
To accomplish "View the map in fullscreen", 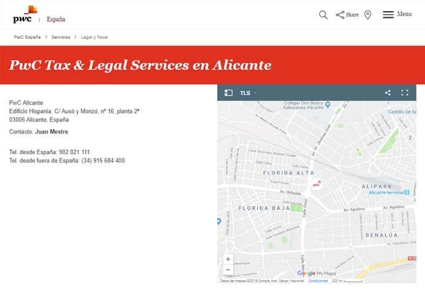I will pos(405,93).
